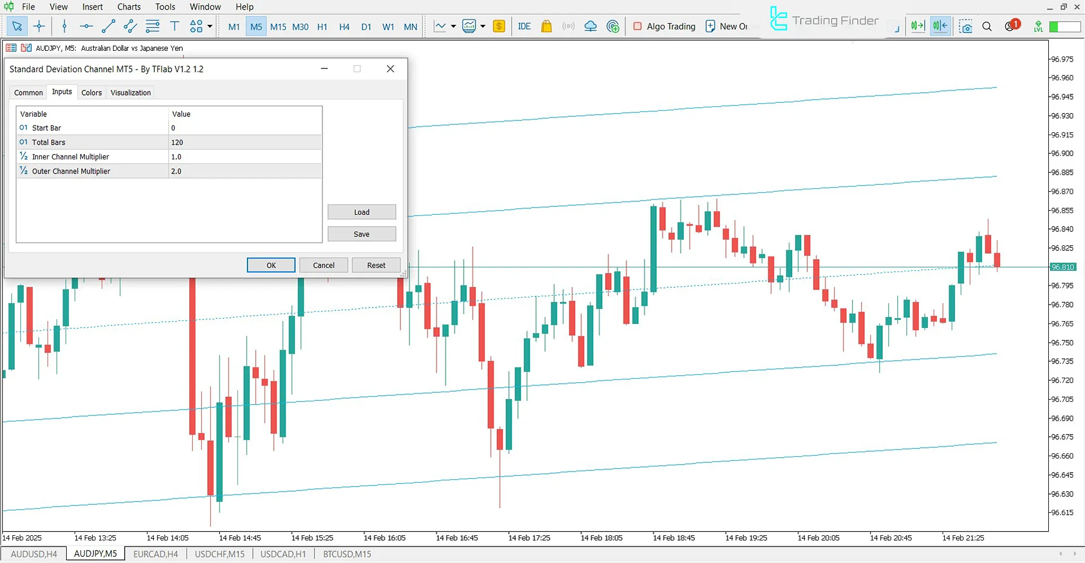Viewport: 1085px width, 563px height.
Task: Expand the indicators dropdown arrow
Action: (x=453, y=26)
